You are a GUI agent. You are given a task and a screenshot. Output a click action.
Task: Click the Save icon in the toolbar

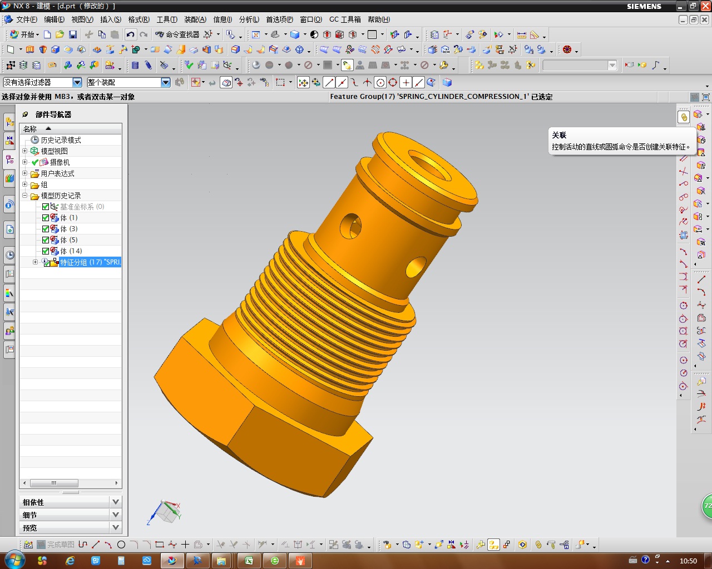(x=73, y=34)
